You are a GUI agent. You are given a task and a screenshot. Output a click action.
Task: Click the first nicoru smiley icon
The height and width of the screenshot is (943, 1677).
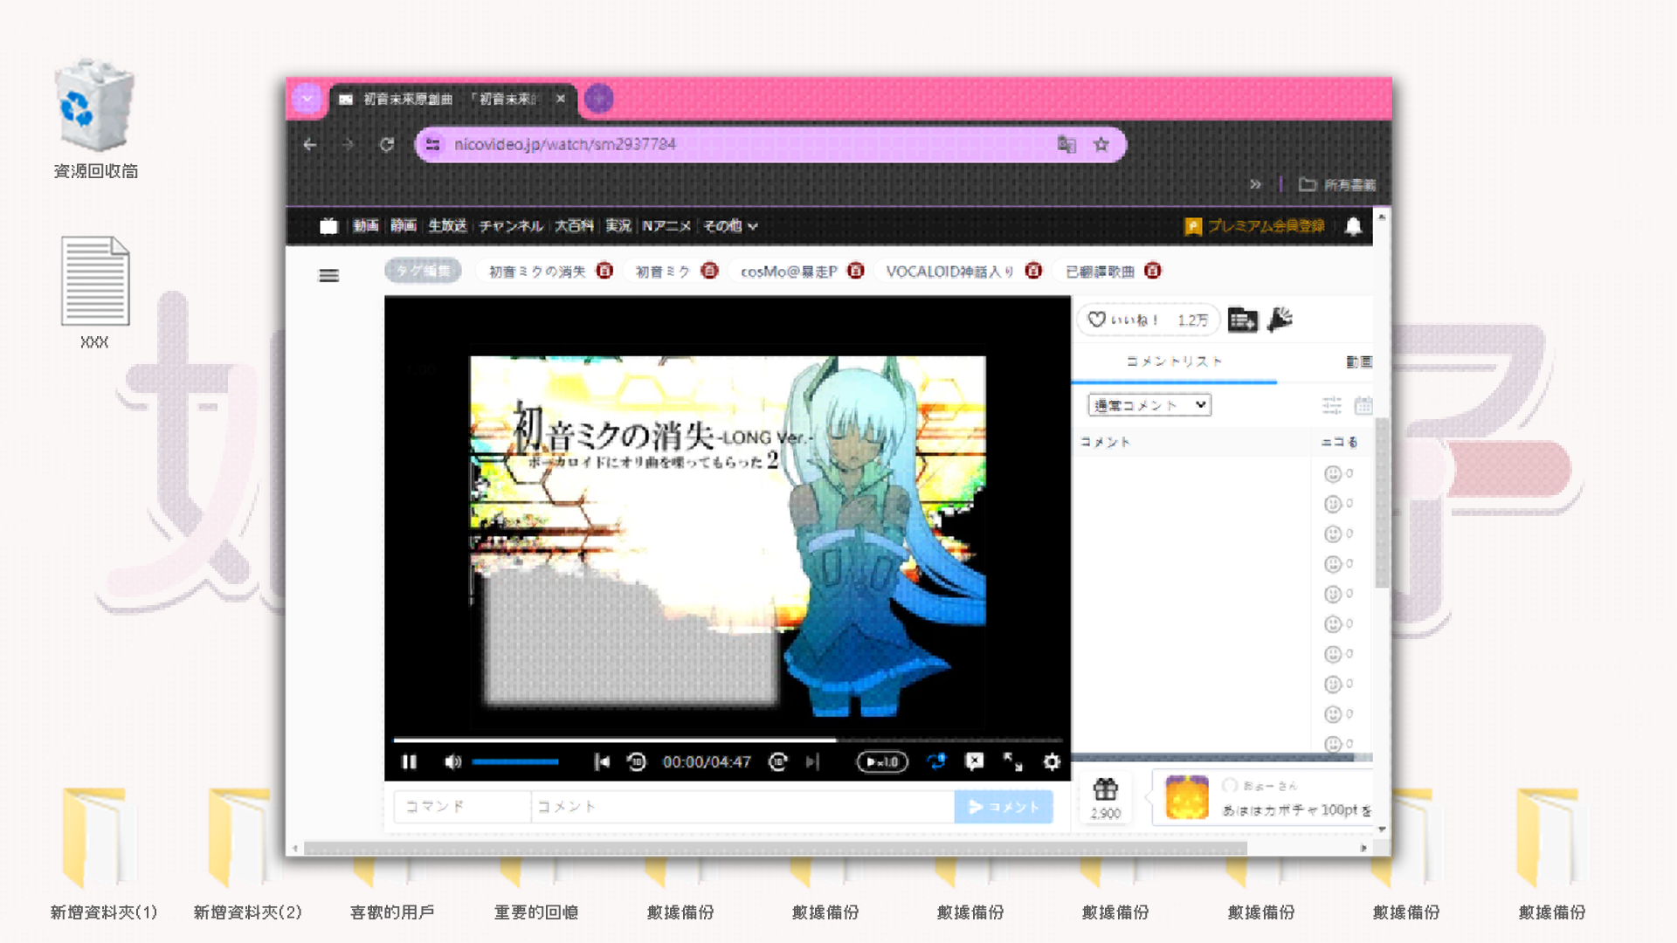1333,474
